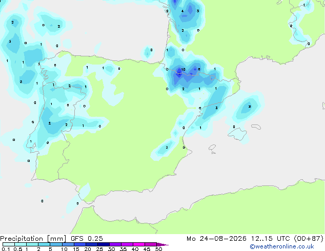Pick the 15–20 mm blue legend swatch
This screenshot has height=251, width=325.
(x=80, y=244)
